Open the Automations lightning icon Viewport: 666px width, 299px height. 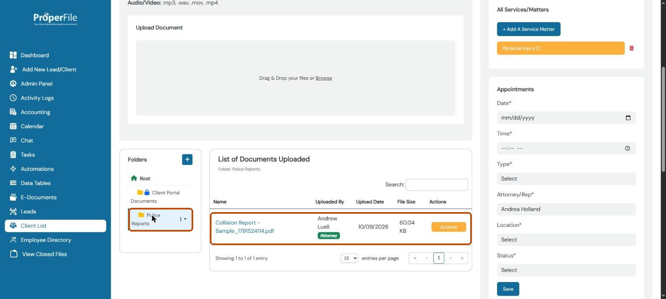pos(13,169)
